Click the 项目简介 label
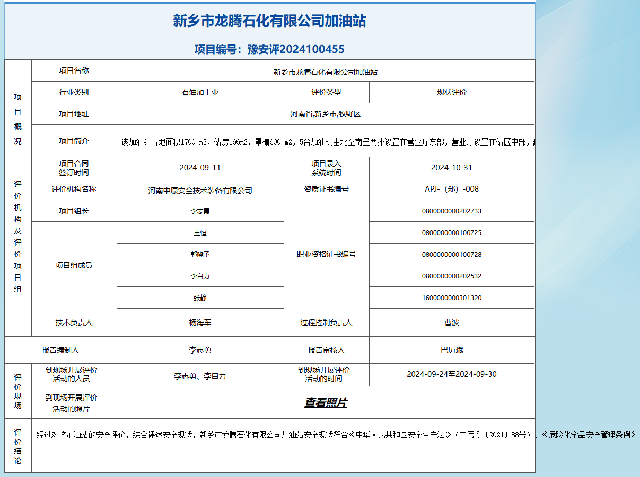Screen dimensions: 640x477 tap(74, 141)
